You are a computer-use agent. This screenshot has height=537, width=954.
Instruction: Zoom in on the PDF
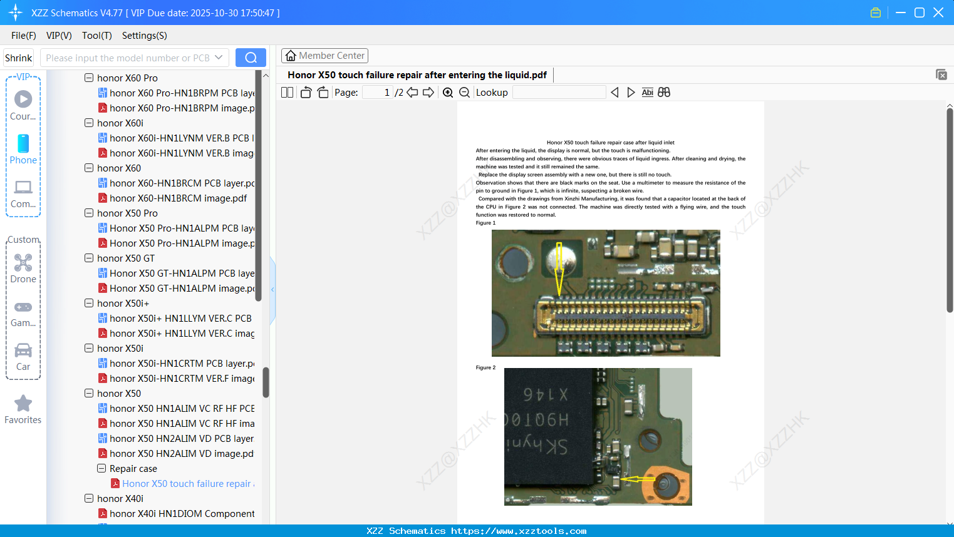(x=448, y=93)
